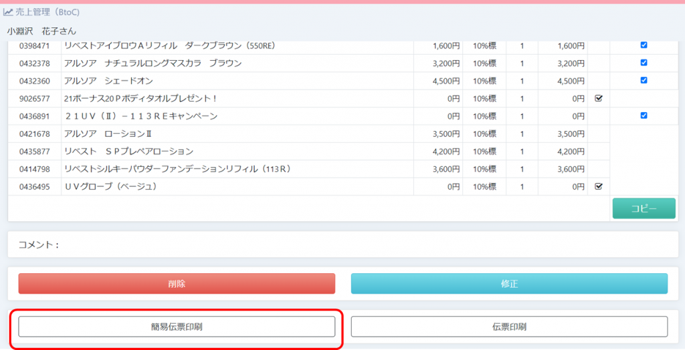
Task: Click the red 削除 button
Action: click(177, 283)
